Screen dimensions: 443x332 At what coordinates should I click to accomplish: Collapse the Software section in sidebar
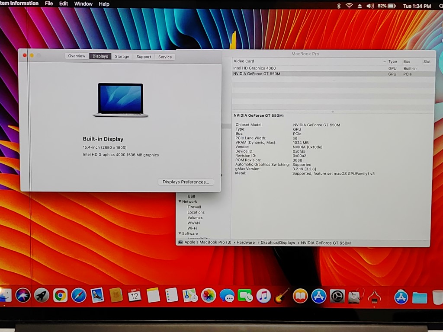pyautogui.click(x=180, y=233)
